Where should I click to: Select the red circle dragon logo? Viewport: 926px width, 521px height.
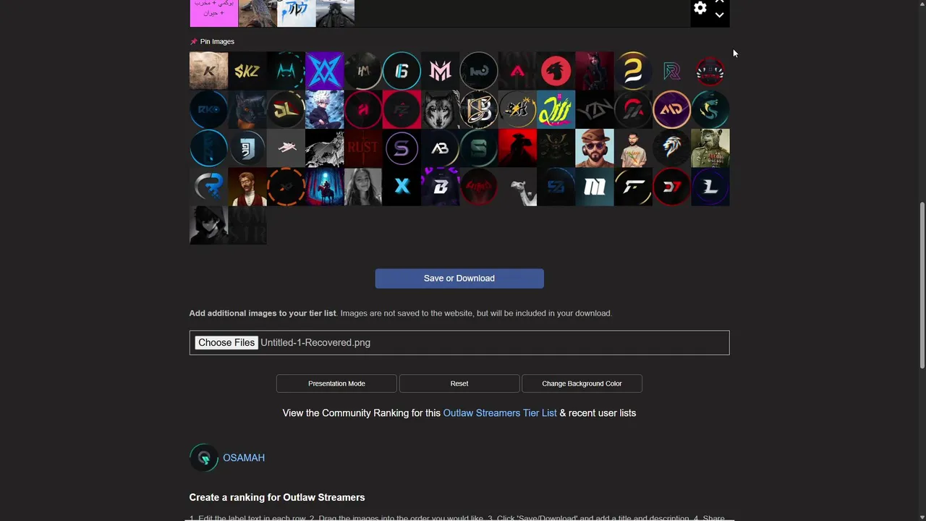556,71
